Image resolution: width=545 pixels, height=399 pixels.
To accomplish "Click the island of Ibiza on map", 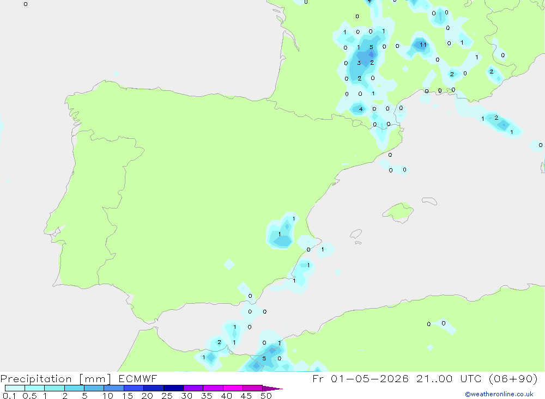I will [356, 234].
